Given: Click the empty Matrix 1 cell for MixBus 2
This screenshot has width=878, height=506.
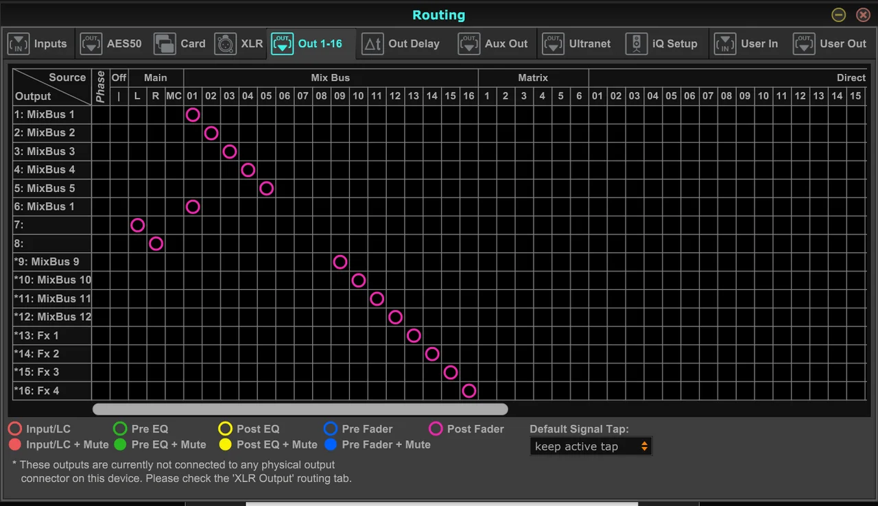Looking at the screenshot, I should click(x=487, y=133).
